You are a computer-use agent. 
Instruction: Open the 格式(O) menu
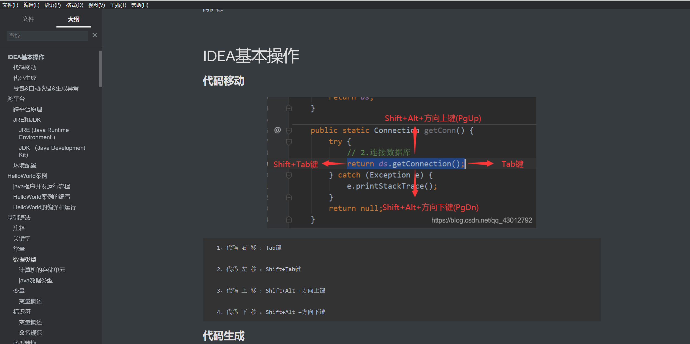74,5
